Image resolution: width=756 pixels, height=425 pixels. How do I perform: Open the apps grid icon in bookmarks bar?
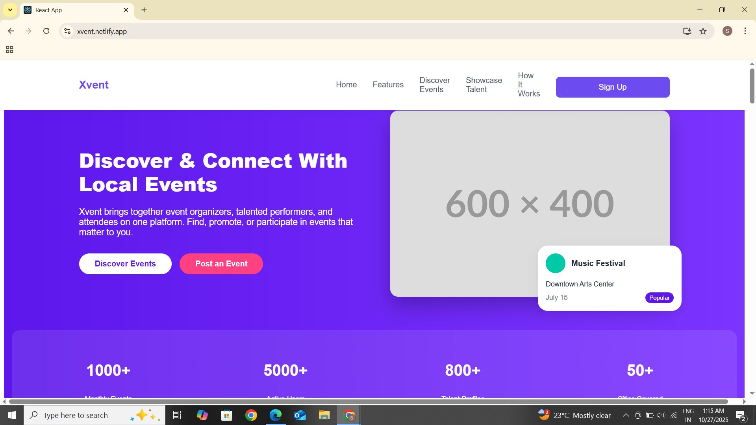10,50
